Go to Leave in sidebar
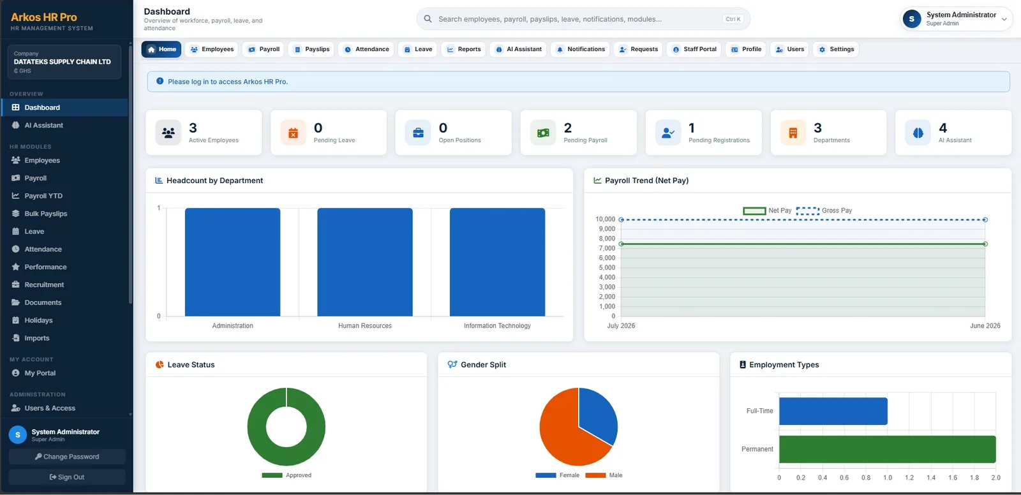This screenshot has width=1021, height=495. tap(64, 232)
